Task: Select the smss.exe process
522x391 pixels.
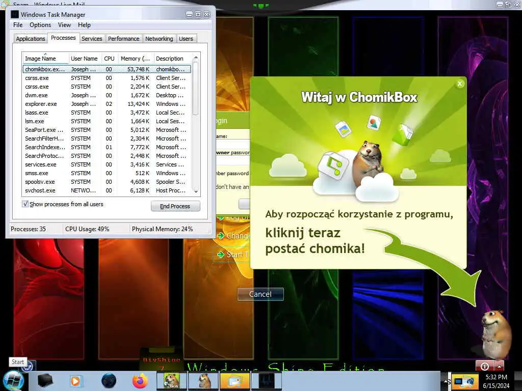Action: coord(107,173)
